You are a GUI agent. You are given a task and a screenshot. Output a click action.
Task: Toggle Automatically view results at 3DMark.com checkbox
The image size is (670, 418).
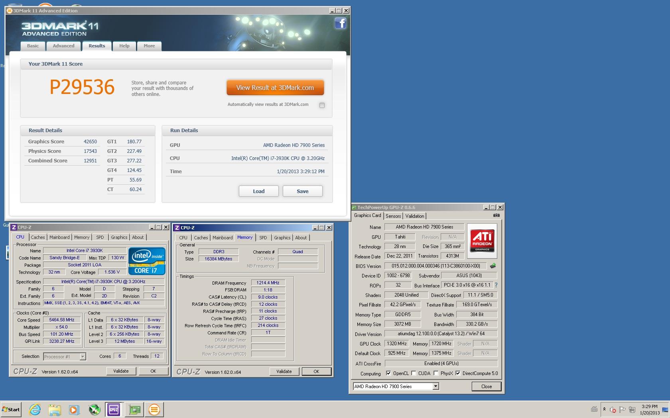click(x=322, y=105)
